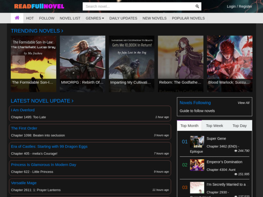263x197 pixels.
Task: Open Princess Is Glamorous In Modern Day
Action: click(43, 165)
